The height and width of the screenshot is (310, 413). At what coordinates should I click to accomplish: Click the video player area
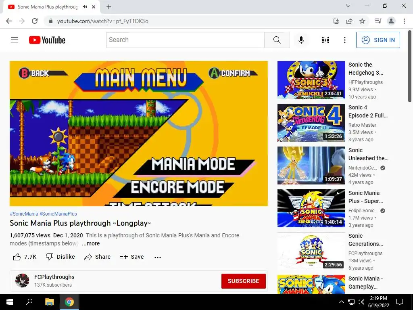click(x=139, y=133)
